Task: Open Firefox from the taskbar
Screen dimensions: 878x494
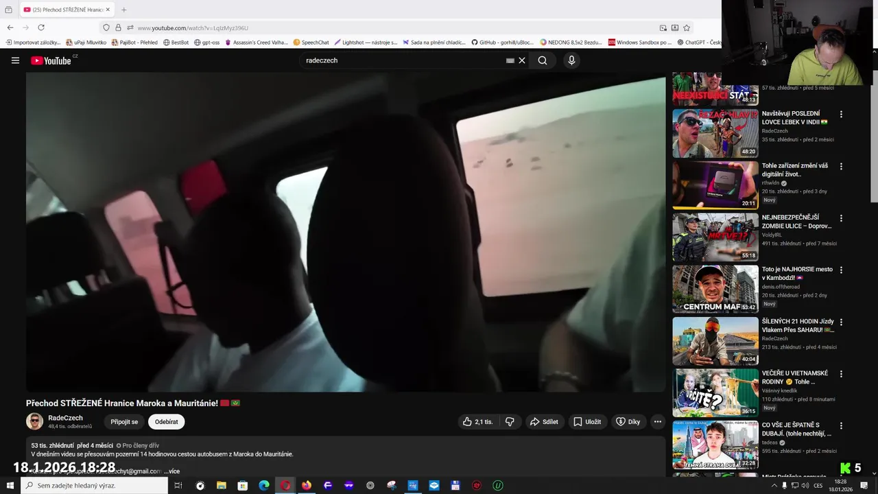Action: click(306, 485)
